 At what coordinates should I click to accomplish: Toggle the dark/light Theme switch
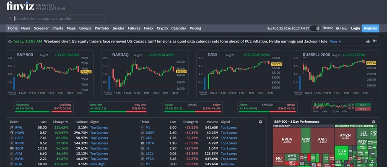tap(315, 28)
